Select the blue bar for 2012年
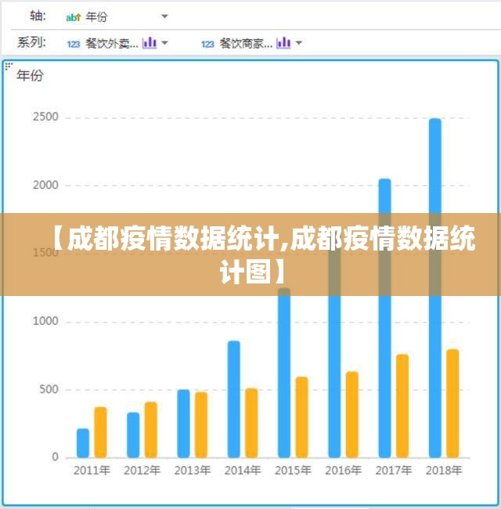Image resolution: width=501 pixels, height=509 pixels. point(133,435)
